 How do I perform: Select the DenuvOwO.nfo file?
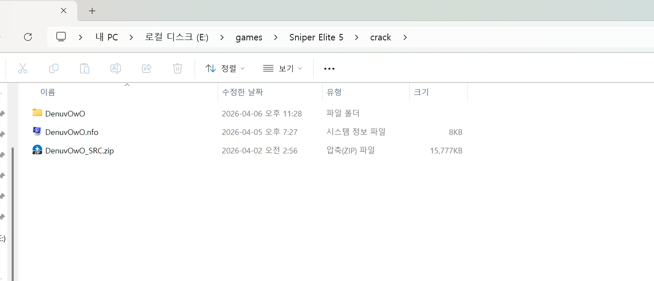pyautogui.click(x=71, y=132)
